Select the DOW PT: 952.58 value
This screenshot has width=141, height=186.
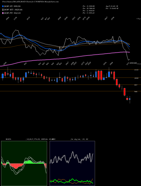click(x=12, y=13)
